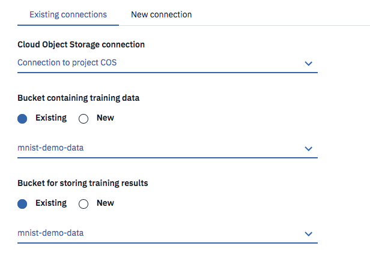
Task: Open mnist-demo-data dropdown for training results
Action: [162, 233]
